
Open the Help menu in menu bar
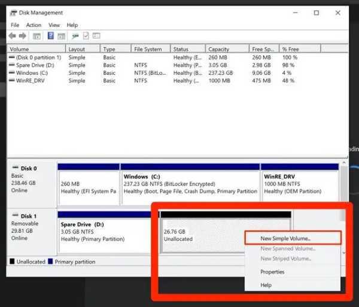click(x=72, y=25)
